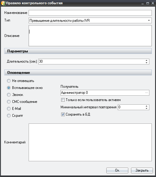The width and height of the screenshot is (156, 177).
Task: Click the application icon in title bar
Action: pos(3,3)
